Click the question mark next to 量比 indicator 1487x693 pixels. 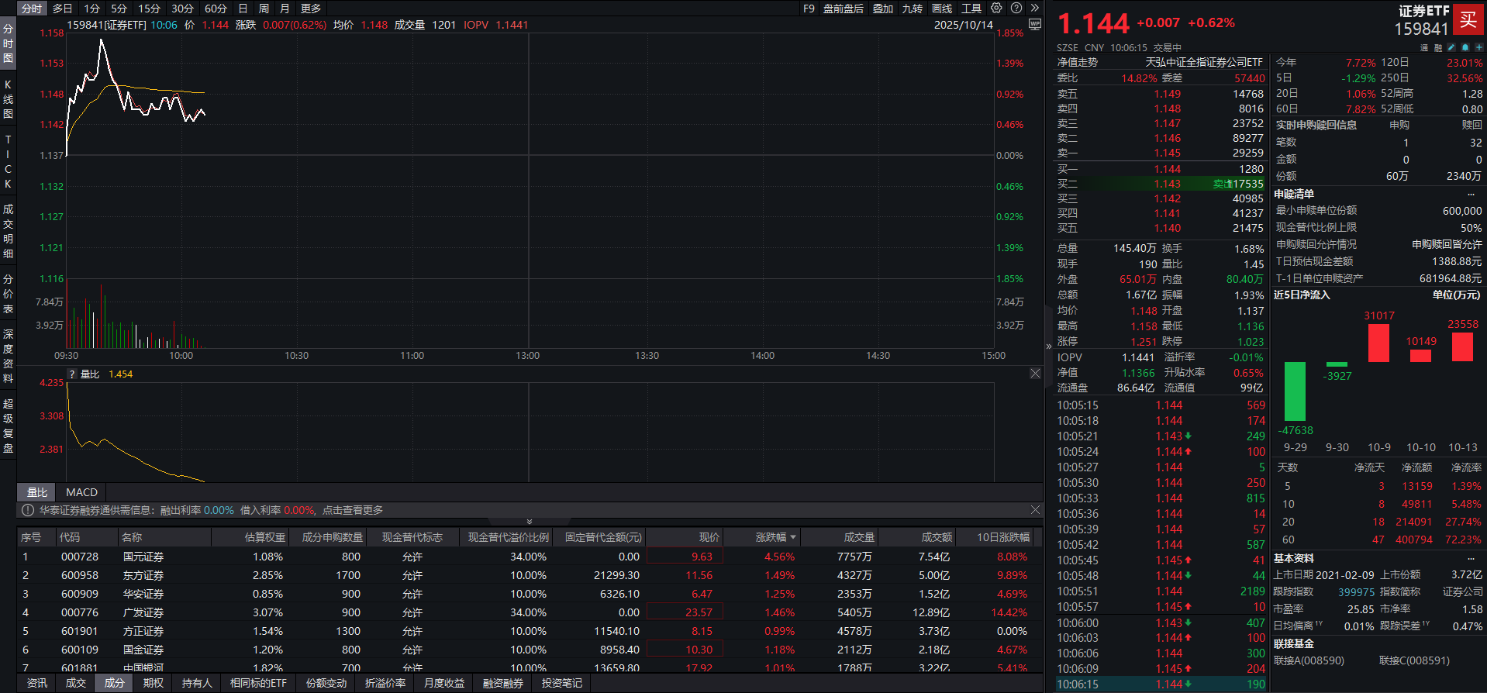click(x=72, y=374)
